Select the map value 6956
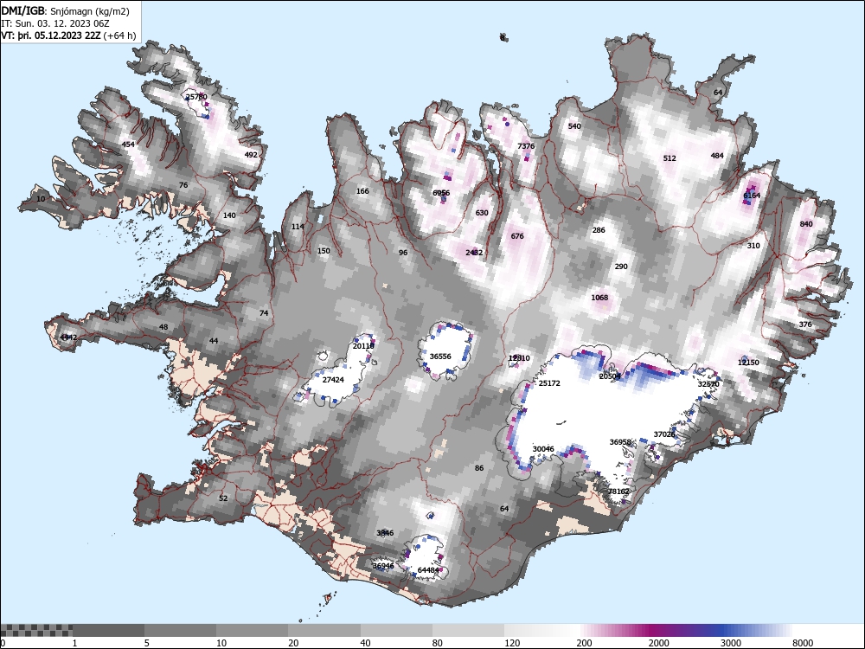865x649 pixels. click(x=441, y=193)
